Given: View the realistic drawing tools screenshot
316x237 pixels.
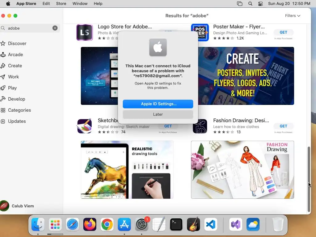Looking at the screenshot, I should (x=127, y=170).
